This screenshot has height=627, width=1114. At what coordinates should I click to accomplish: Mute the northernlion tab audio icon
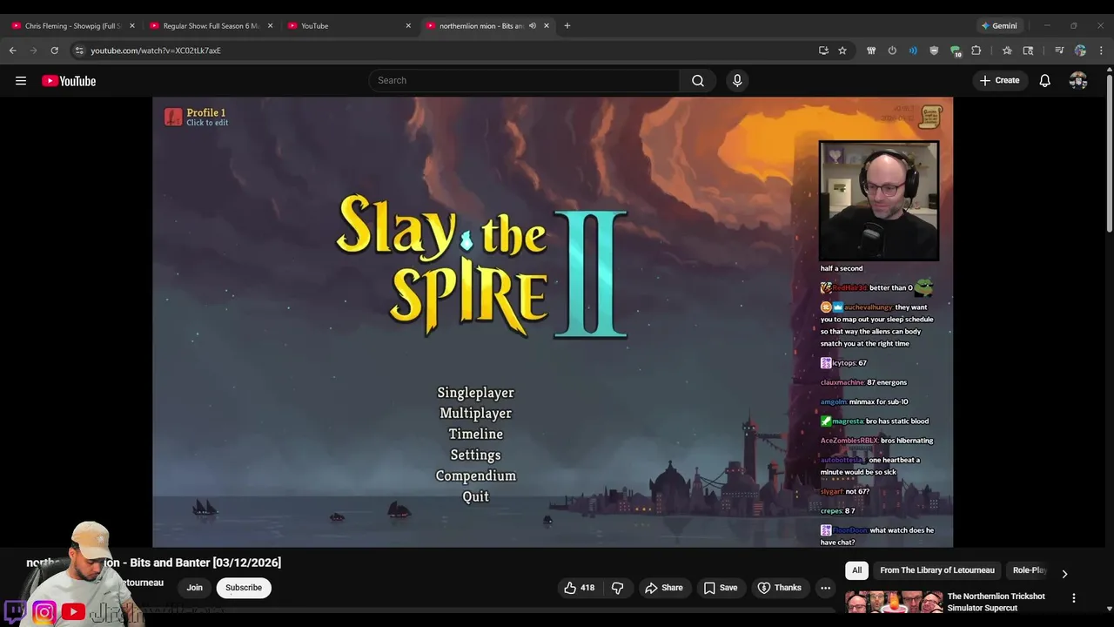(533, 26)
